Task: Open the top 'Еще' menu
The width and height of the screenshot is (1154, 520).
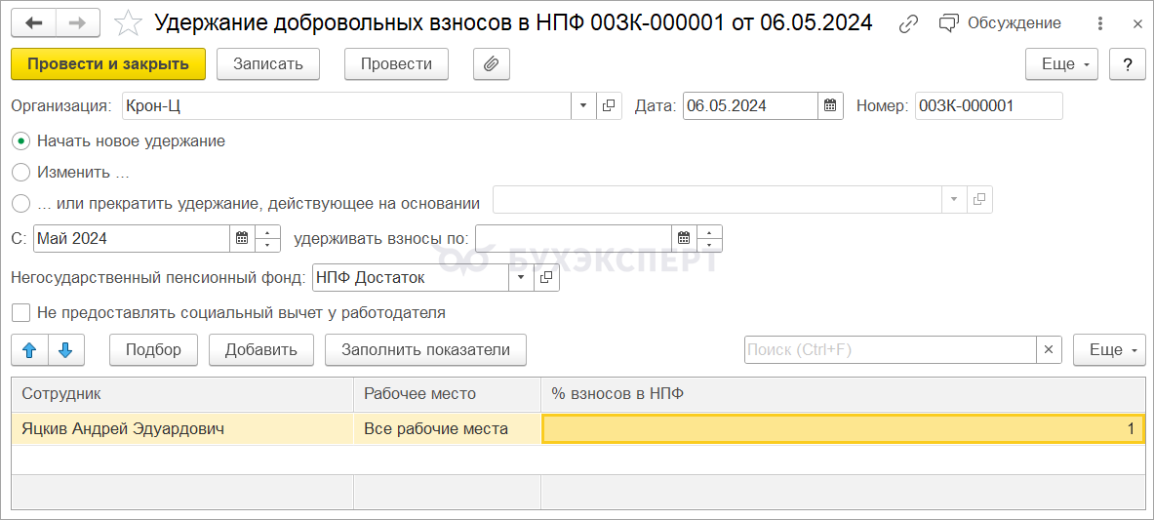Action: coord(1061,64)
